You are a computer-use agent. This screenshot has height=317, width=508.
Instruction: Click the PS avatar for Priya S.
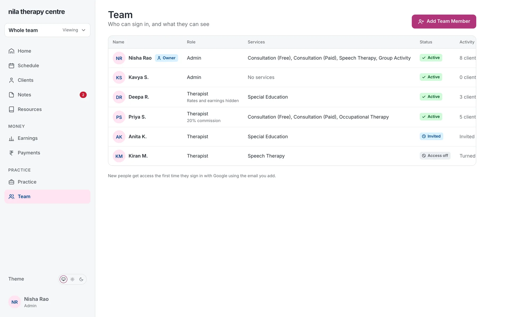coord(119,117)
